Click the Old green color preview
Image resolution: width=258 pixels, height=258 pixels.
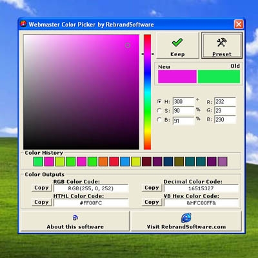point(219,77)
